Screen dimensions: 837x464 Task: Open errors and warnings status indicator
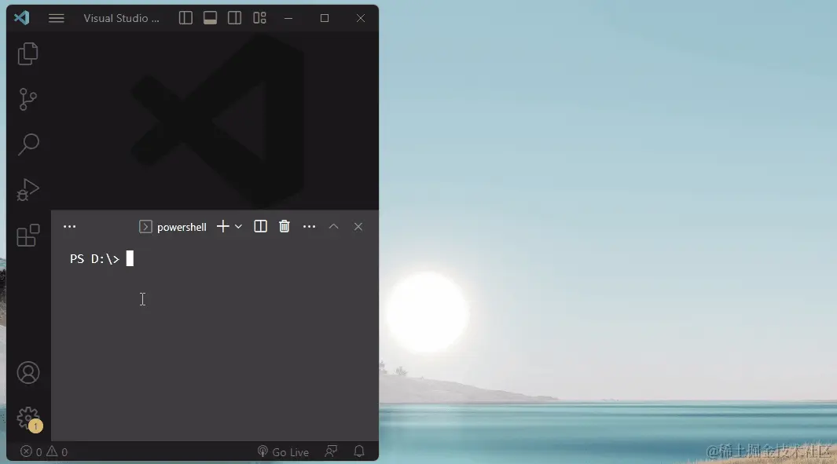point(44,451)
